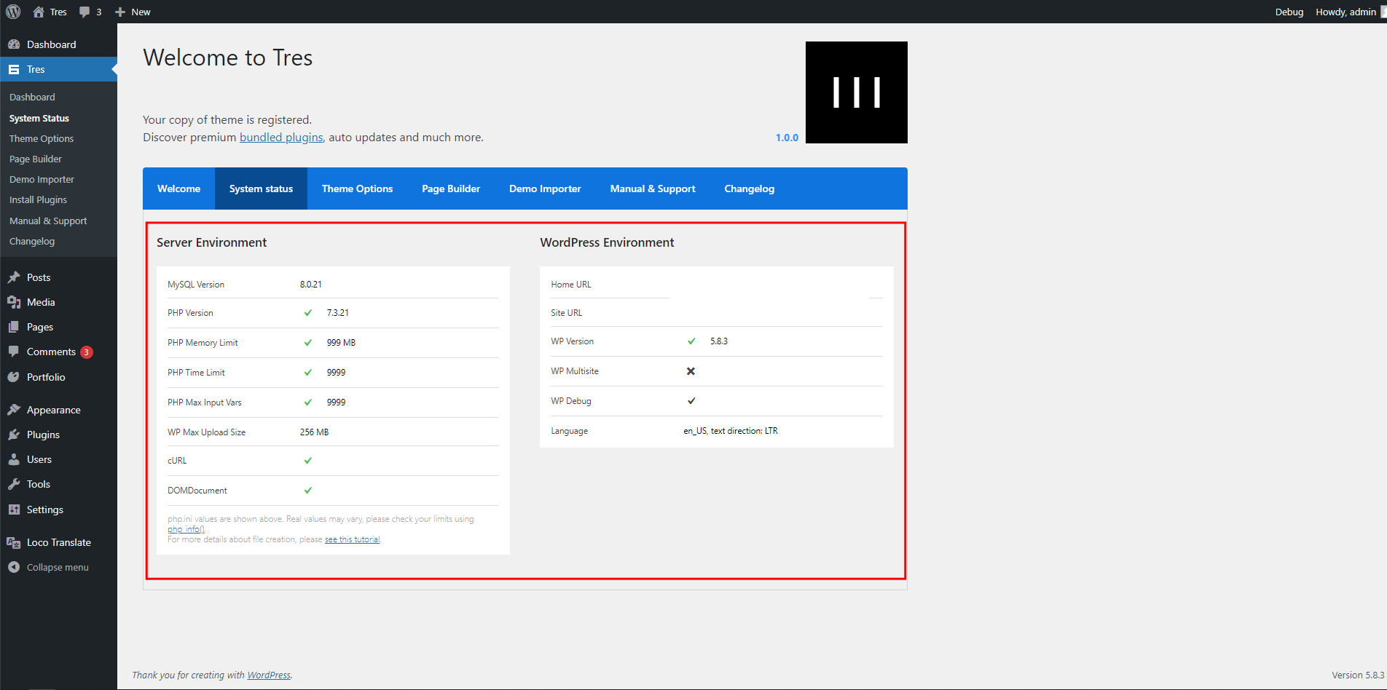The width and height of the screenshot is (1387, 690).
Task: Click the green check next to cURL
Action: click(308, 461)
